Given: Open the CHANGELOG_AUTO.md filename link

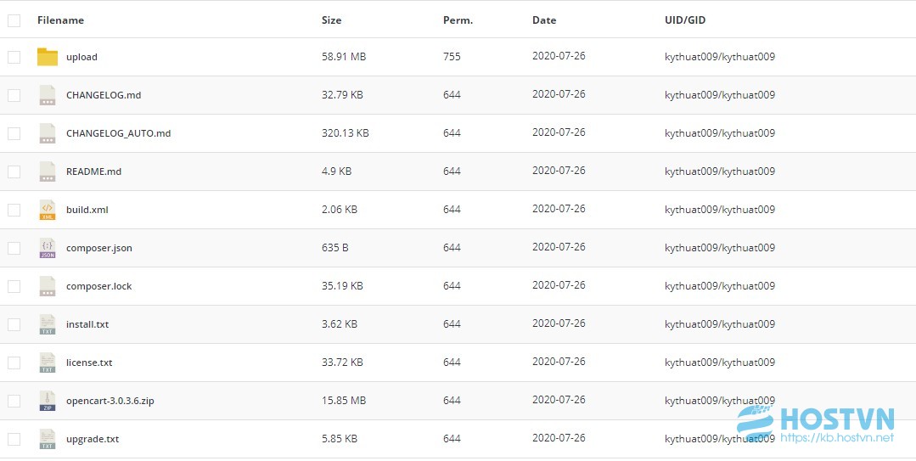Looking at the screenshot, I should click(119, 133).
